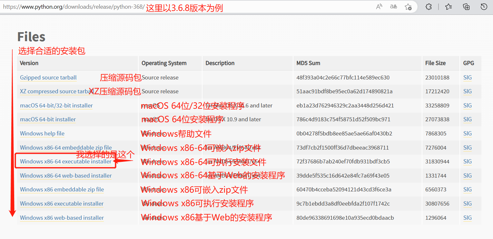The width and height of the screenshot is (493, 239).
Task: Open the Collections icon
Action: tap(466, 6)
